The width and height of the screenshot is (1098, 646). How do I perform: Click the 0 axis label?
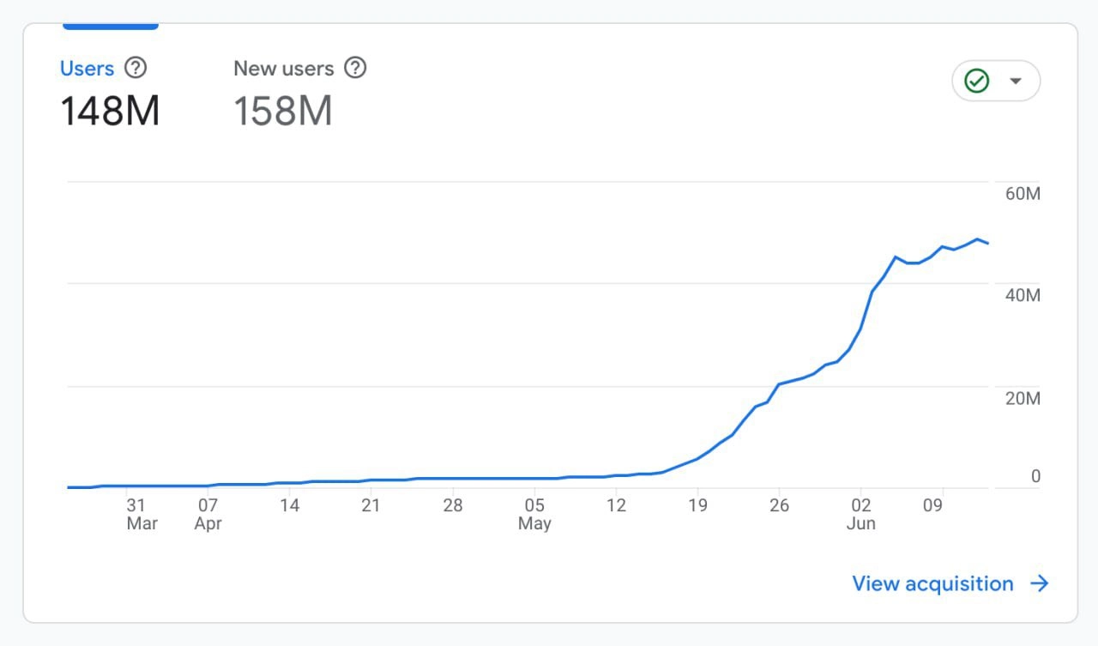click(x=1035, y=476)
